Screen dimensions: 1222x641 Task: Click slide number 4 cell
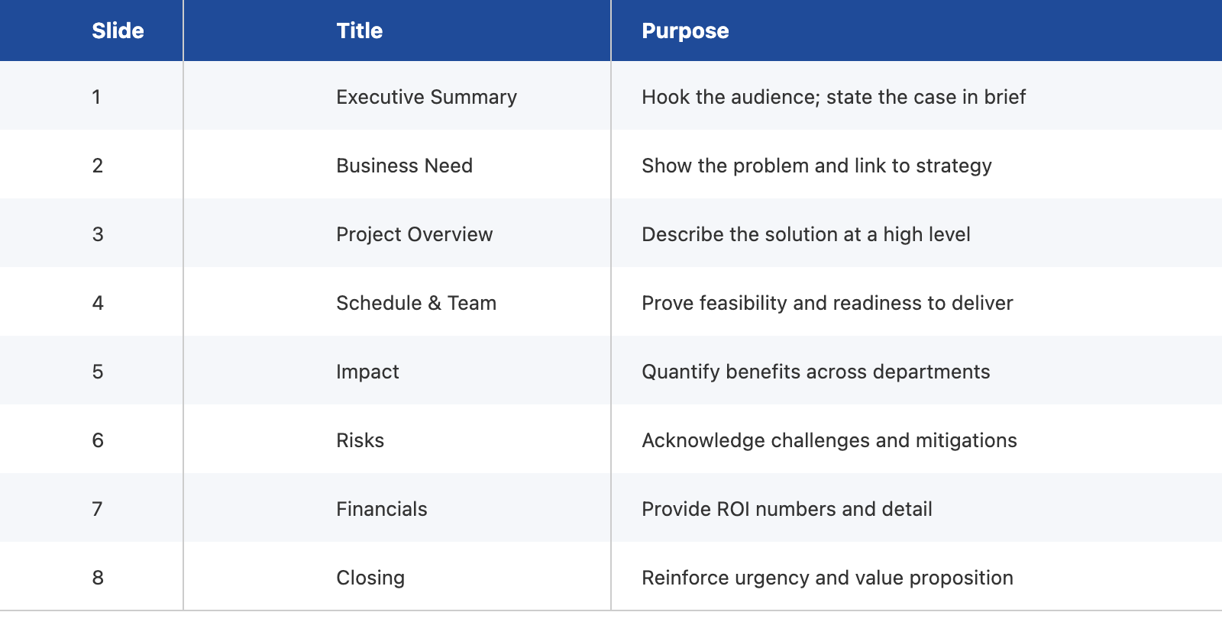click(x=98, y=303)
